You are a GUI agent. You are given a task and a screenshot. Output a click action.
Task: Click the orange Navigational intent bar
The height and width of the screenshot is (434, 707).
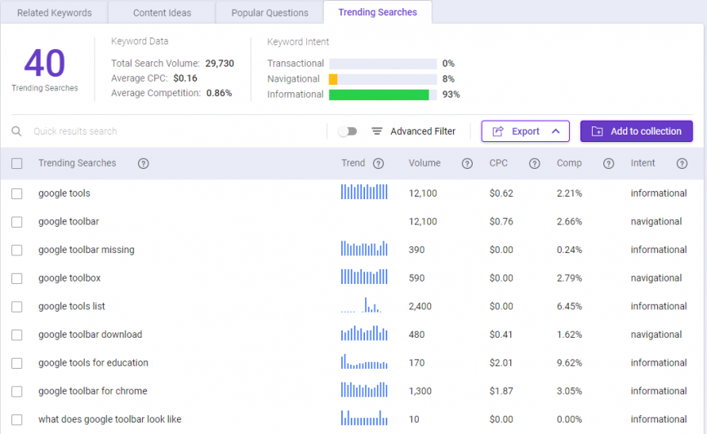[x=333, y=79]
